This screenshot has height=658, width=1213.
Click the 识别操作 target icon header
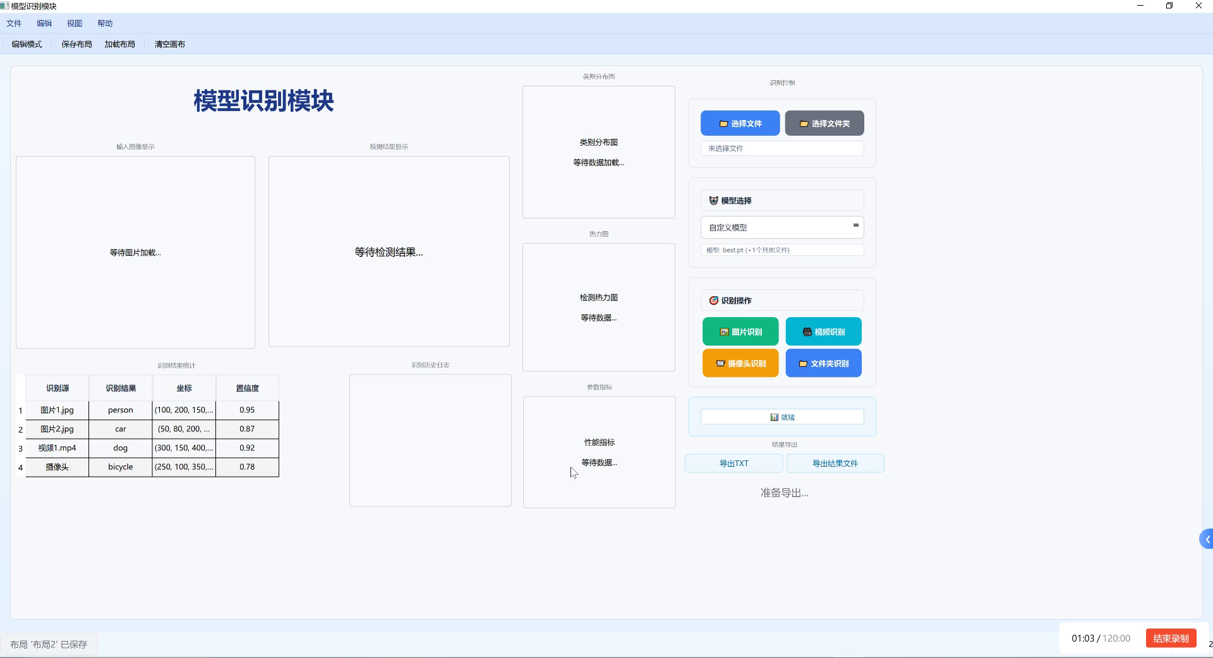click(713, 301)
